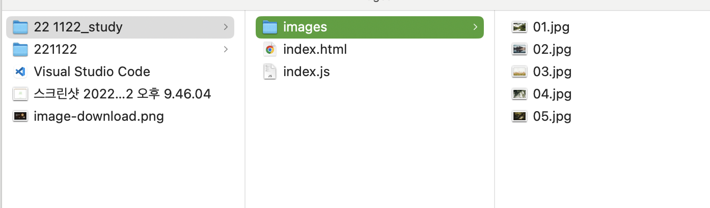Viewport: 710px width, 208px height.
Task: Select the index.html file name
Action: pyautogui.click(x=315, y=49)
